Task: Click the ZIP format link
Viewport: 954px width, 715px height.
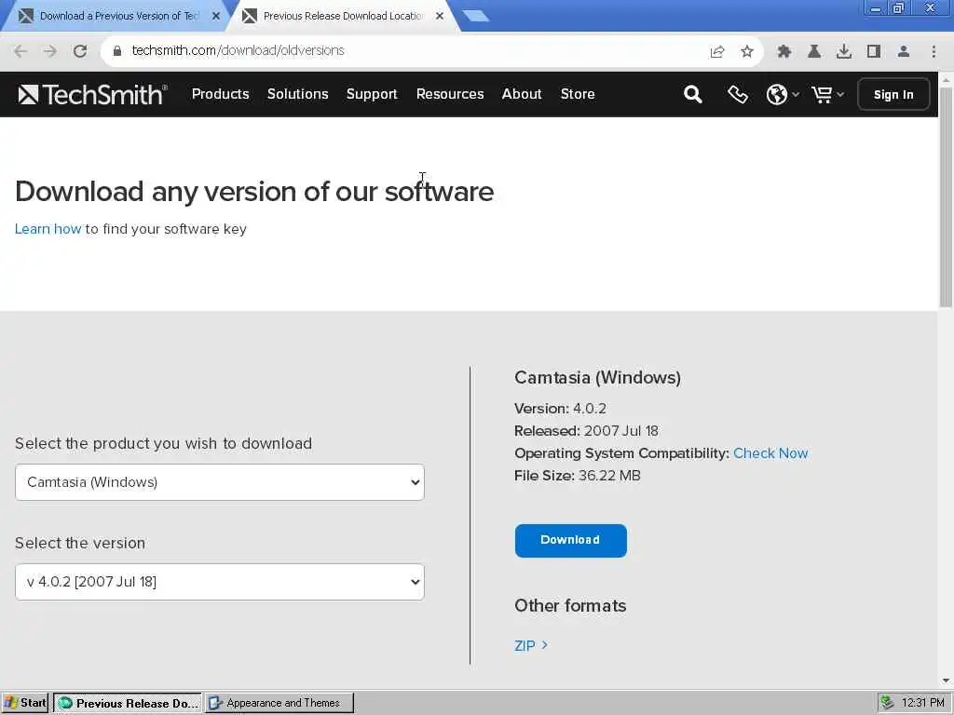Action: [x=530, y=646]
